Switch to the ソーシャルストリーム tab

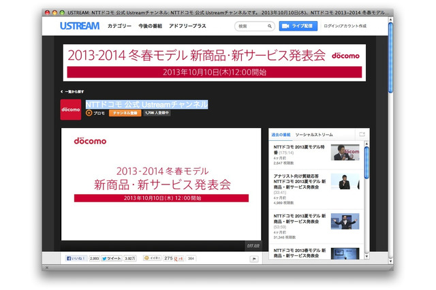(314, 134)
